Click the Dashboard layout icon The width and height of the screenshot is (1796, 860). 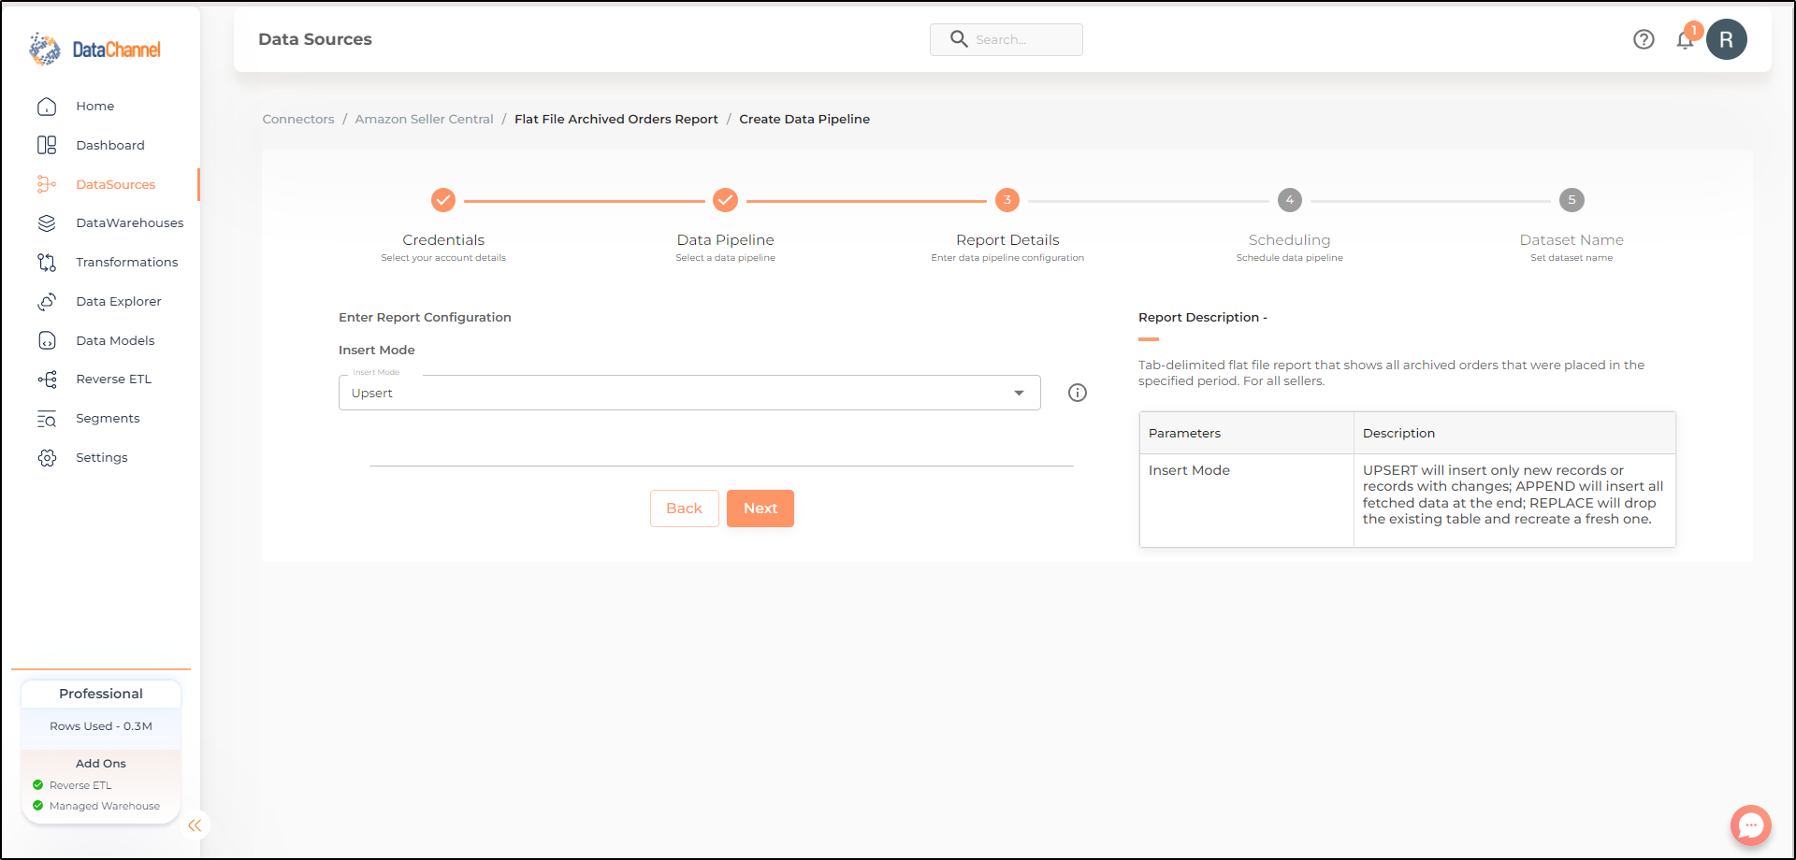(47, 145)
